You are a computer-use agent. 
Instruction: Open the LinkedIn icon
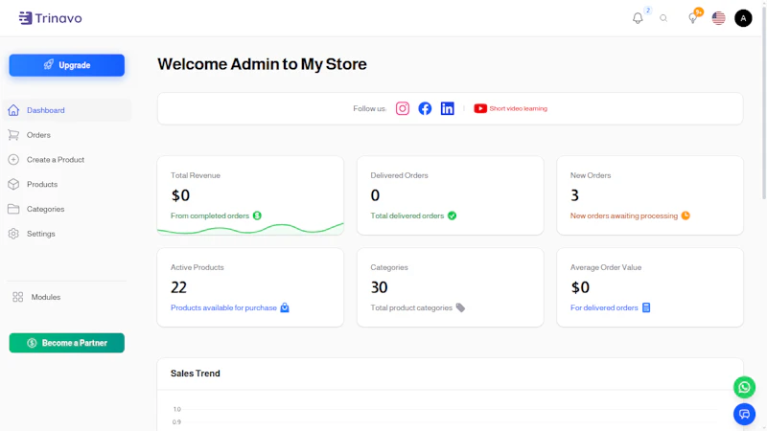(x=448, y=108)
